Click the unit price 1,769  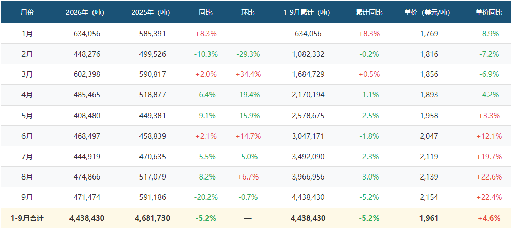[429, 33]
